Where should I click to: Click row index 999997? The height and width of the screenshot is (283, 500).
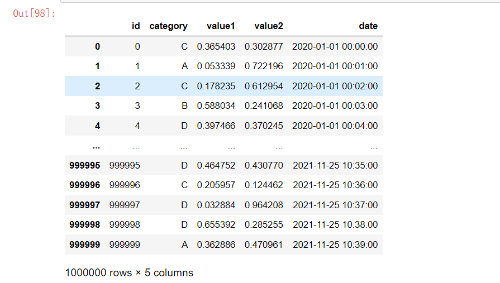84,205
